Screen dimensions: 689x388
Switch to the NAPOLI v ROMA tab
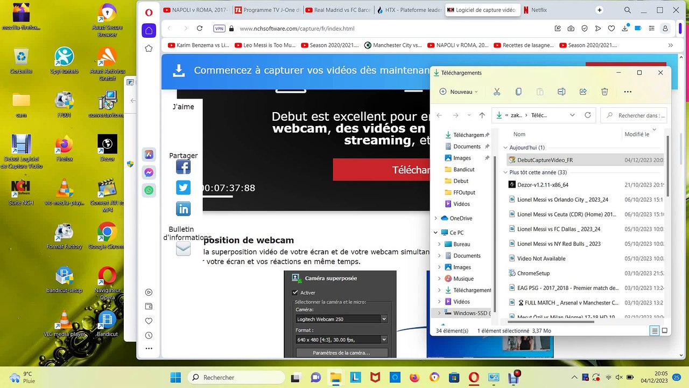coord(196,10)
